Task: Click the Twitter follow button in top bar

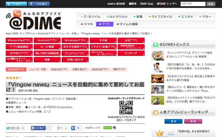Action: 16,4
